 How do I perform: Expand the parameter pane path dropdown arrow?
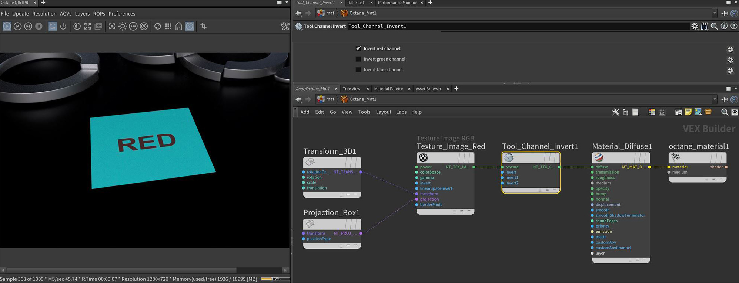pyautogui.click(x=715, y=13)
